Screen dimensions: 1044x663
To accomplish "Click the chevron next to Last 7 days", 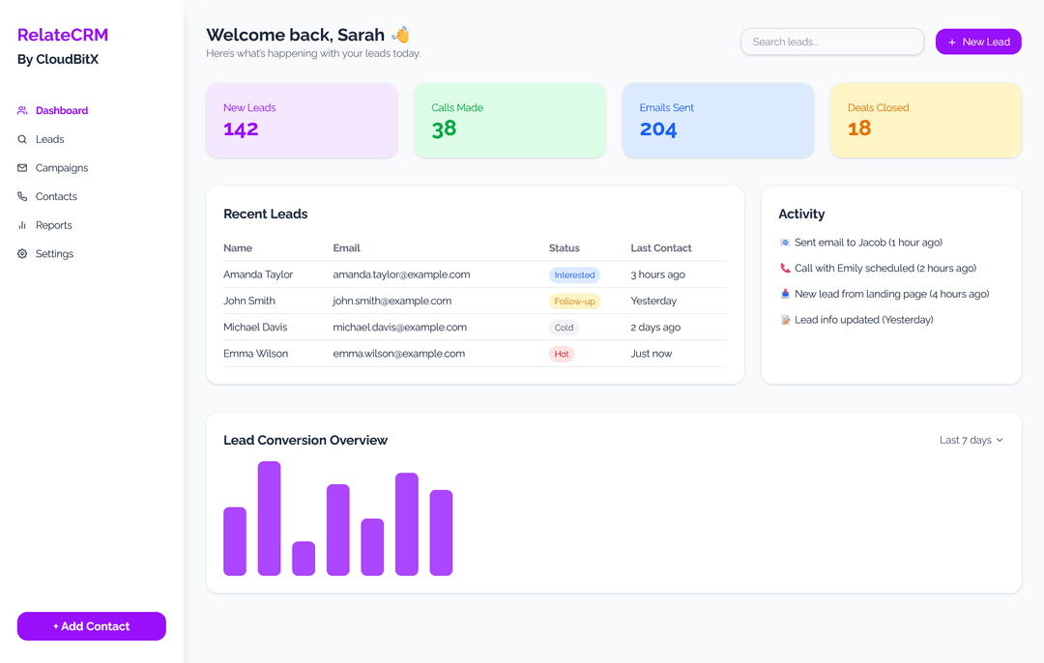I will pyautogui.click(x=1000, y=441).
